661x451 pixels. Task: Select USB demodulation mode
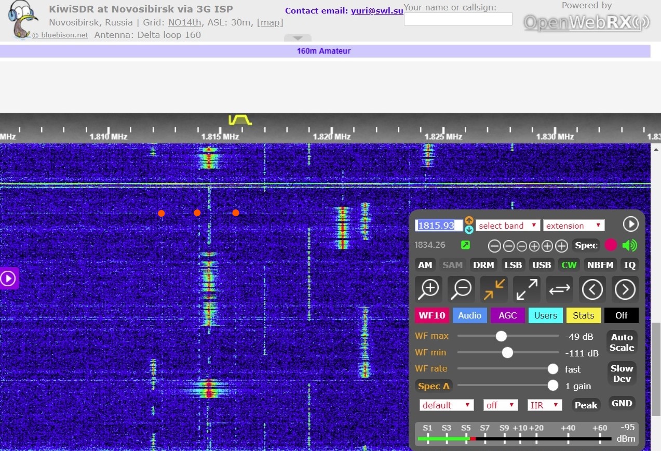(541, 265)
